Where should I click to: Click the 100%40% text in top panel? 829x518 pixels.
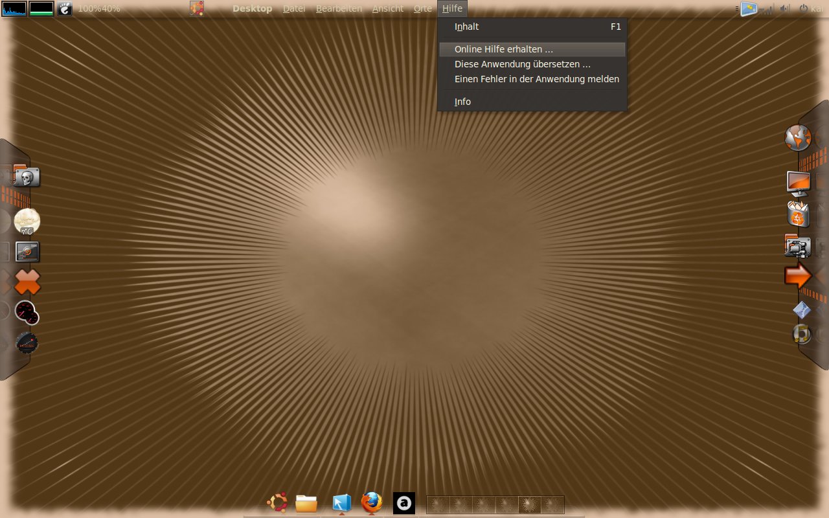(99, 8)
